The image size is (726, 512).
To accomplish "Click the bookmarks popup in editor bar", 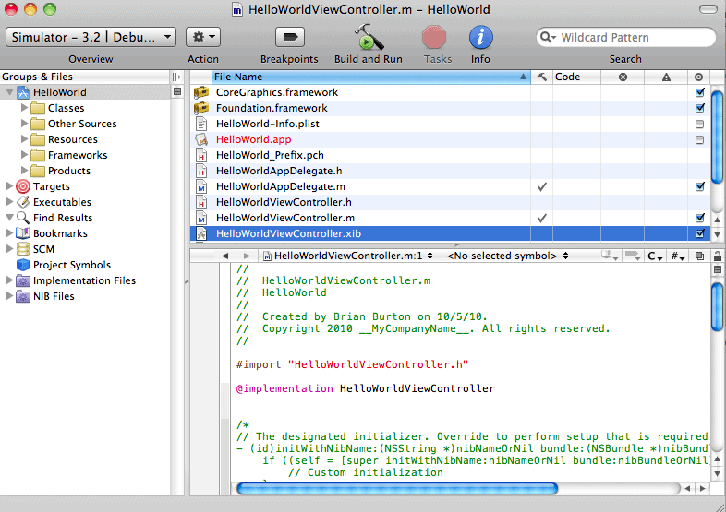I will tap(610, 256).
